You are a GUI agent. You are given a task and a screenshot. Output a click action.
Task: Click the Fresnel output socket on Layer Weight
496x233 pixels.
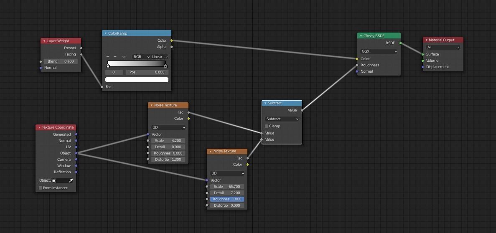pyautogui.click(x=81, y=48)
